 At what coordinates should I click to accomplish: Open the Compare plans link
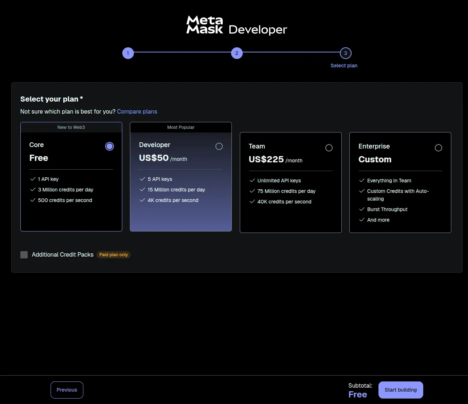click(137, 111)
